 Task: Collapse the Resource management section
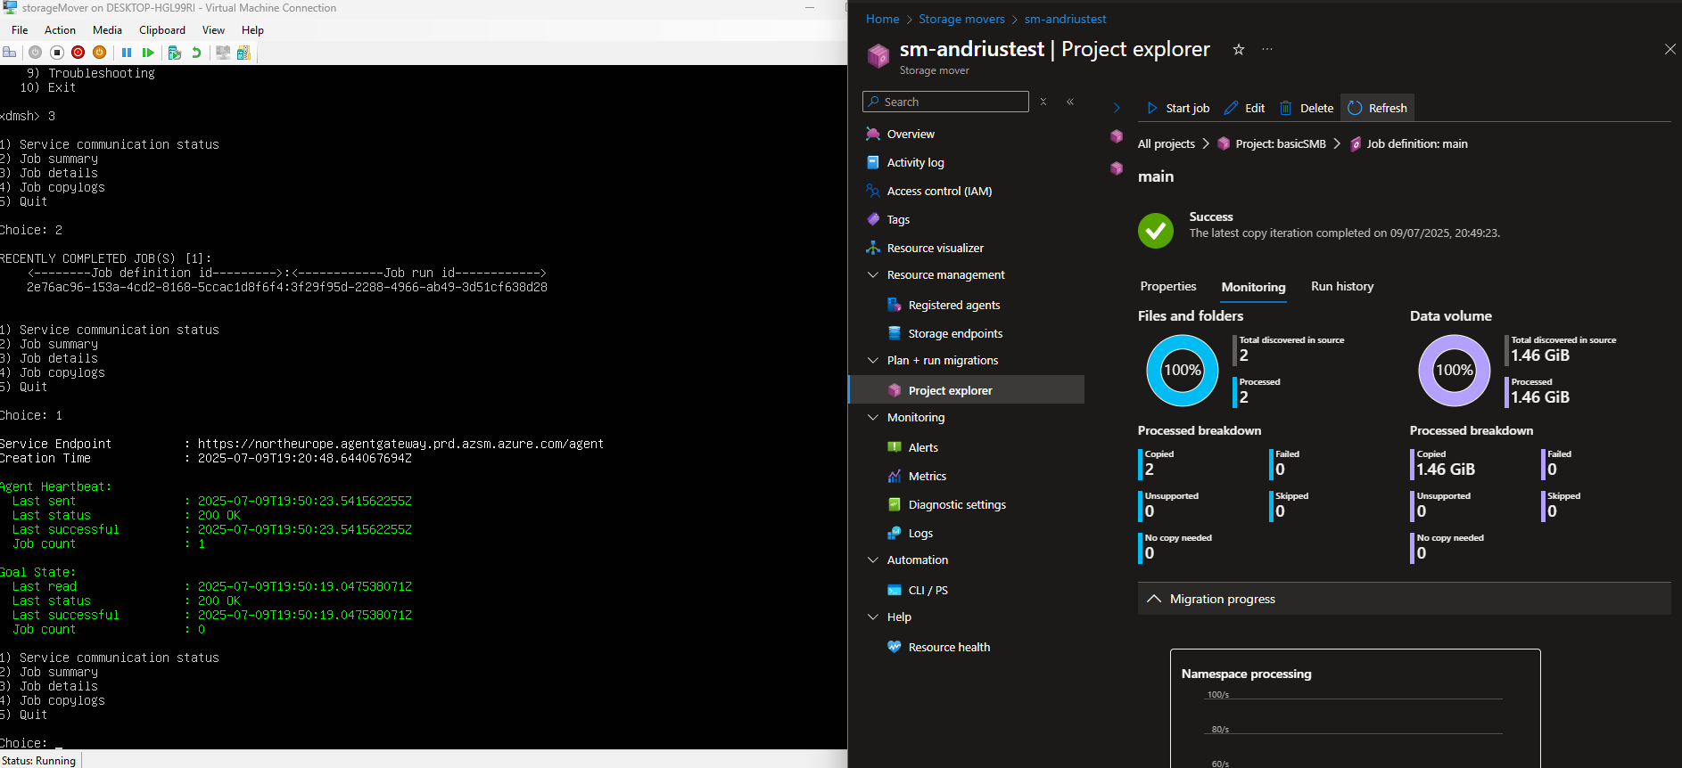coord(873,274)
